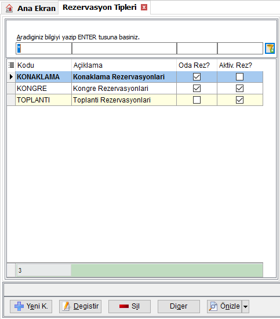Click the preview magnifier icon on Önizle

click(x=213, y=306)
